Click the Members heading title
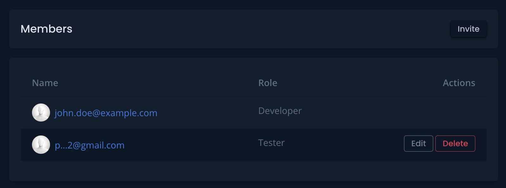The height and width of the screenshot is (188, 506). coord(47,29)
